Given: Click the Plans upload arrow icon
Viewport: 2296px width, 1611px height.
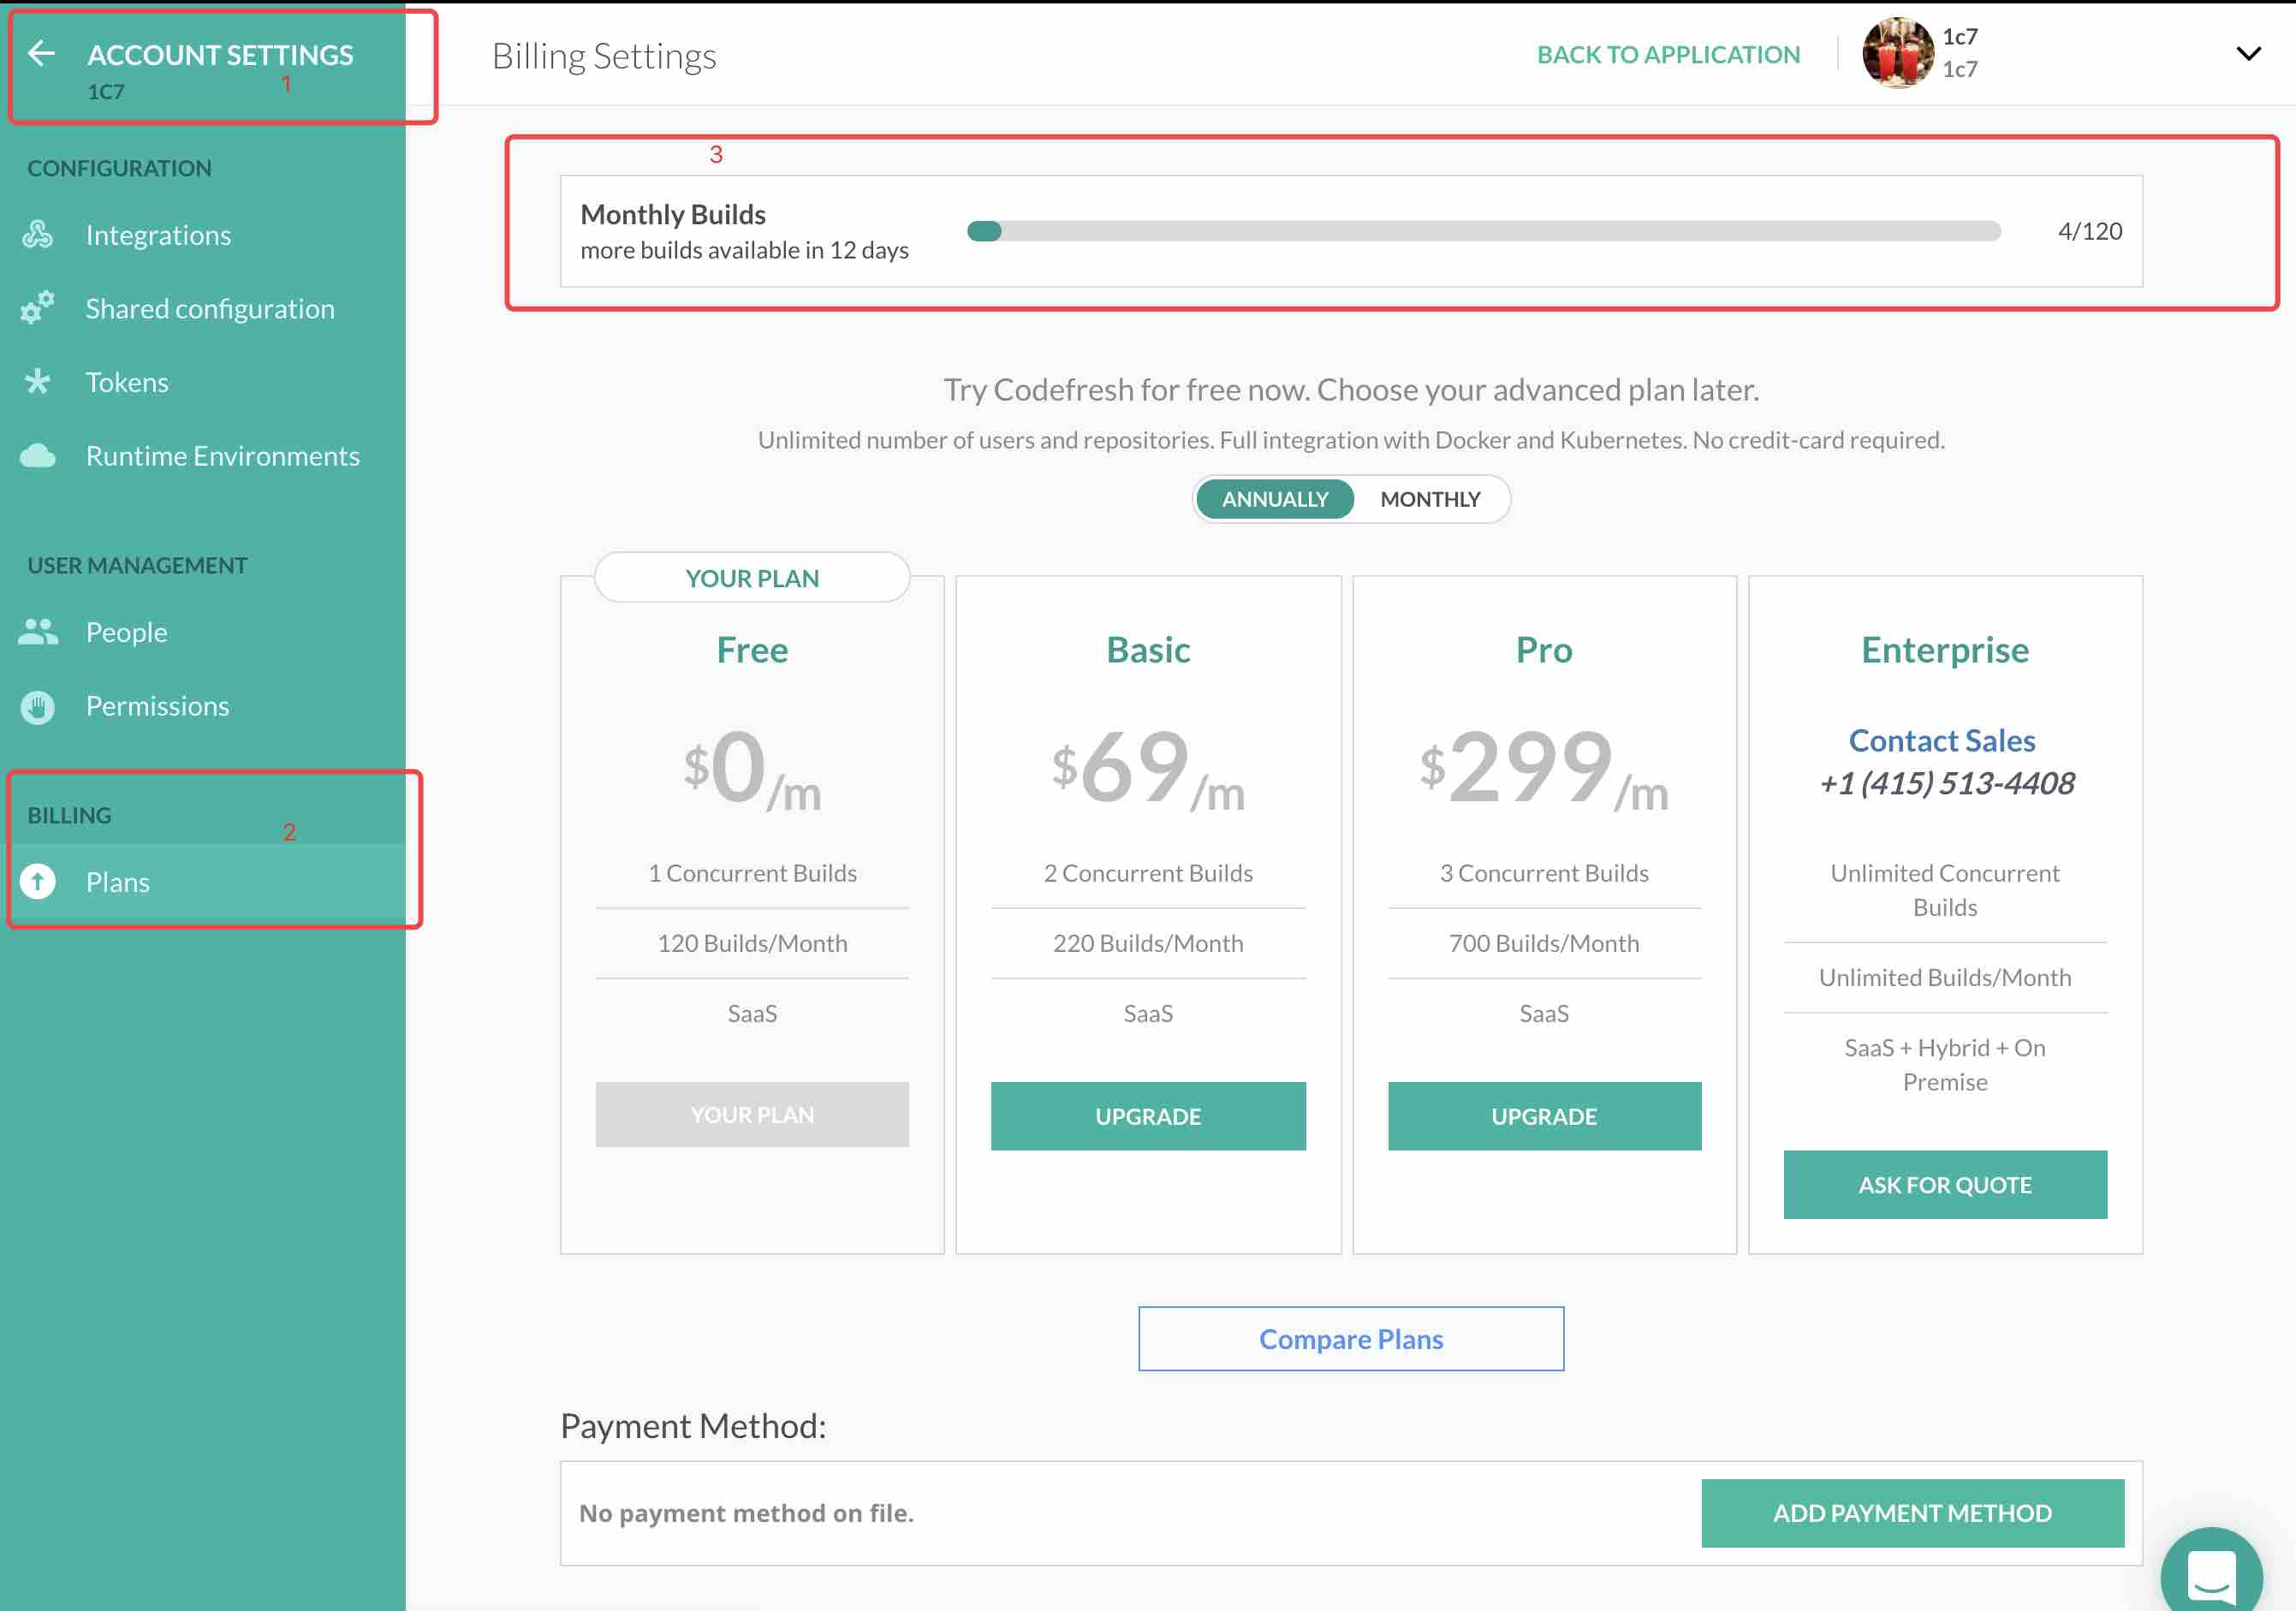Looking at the screenshot, I should 38,882.
